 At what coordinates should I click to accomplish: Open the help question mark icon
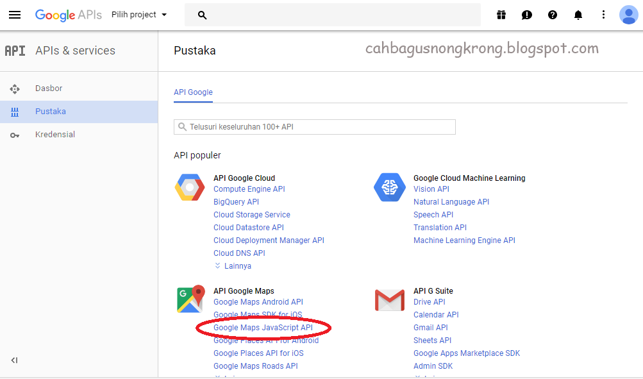[x=553, y=15]
